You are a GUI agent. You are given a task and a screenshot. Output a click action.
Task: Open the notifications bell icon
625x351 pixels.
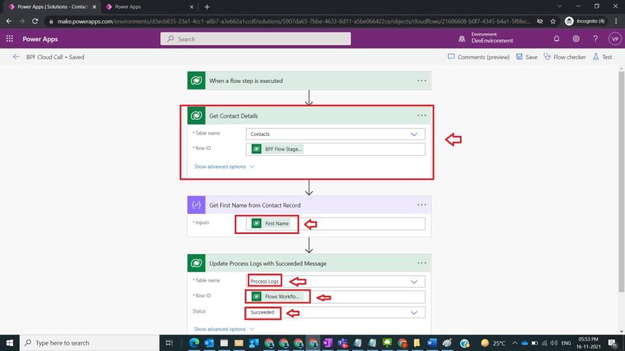557,39
